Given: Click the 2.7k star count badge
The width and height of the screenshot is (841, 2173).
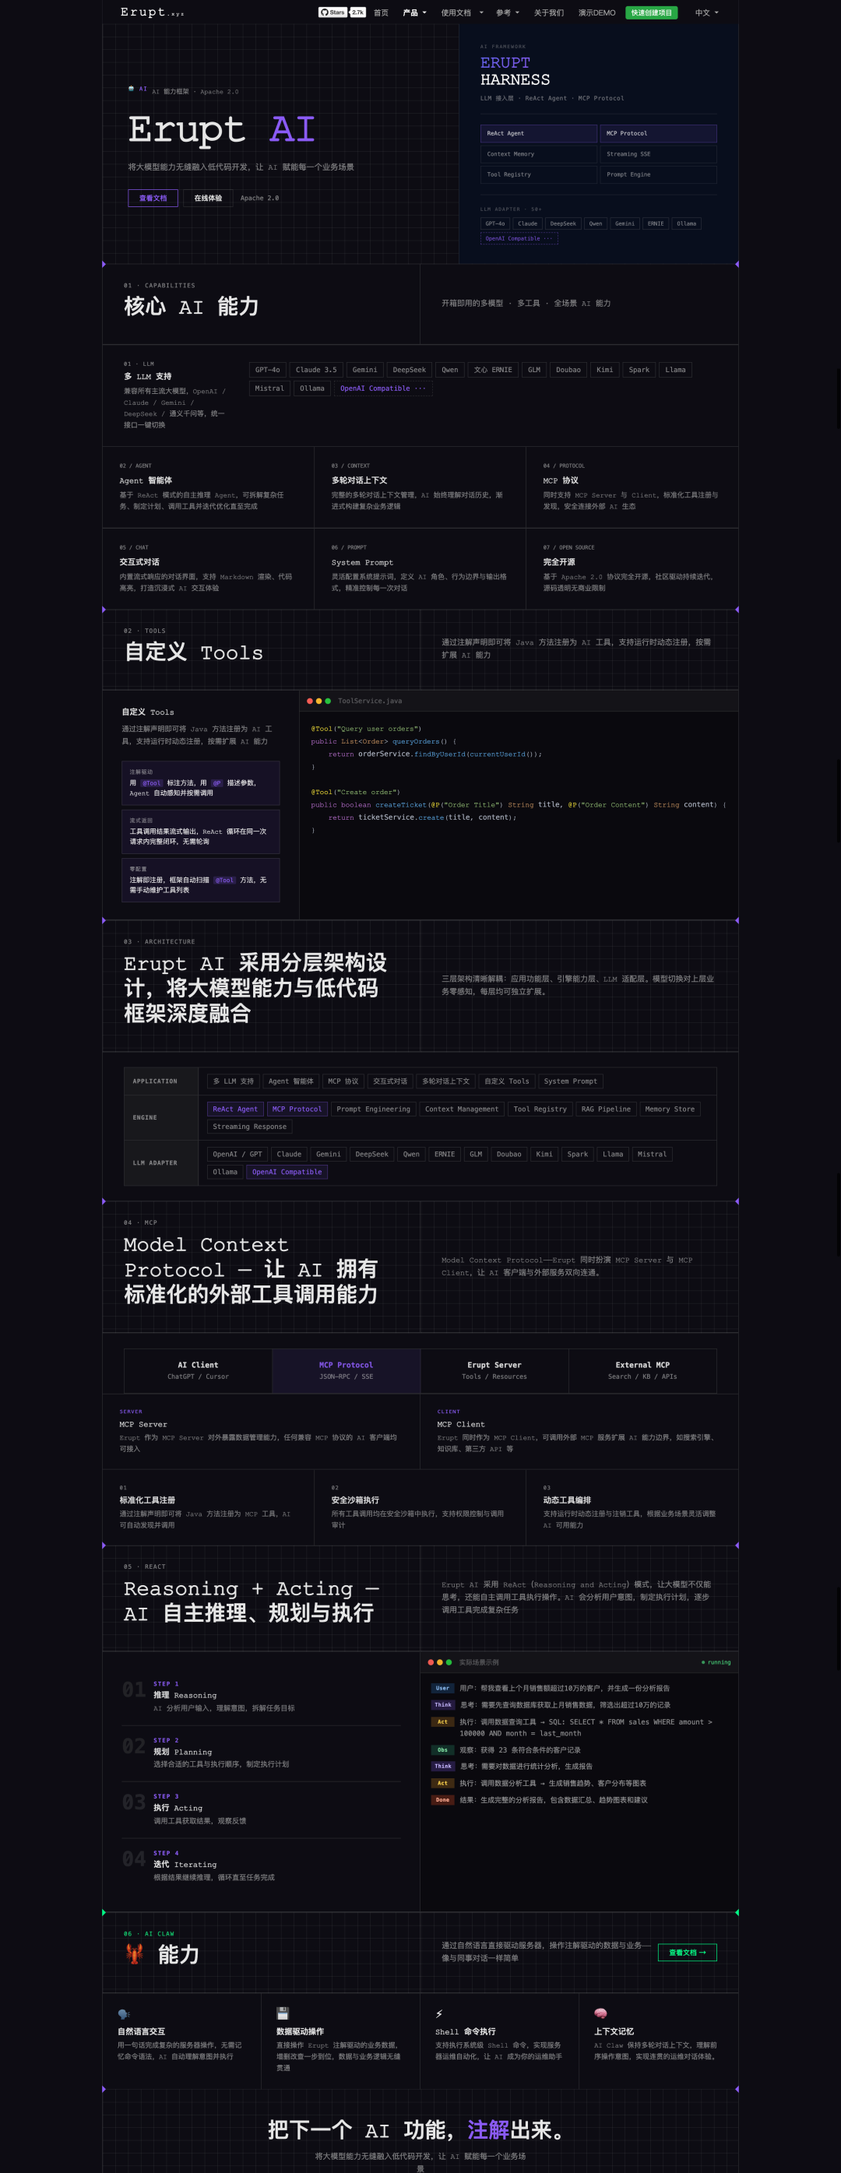Looking at the screenshot, I should click(357, 12).
